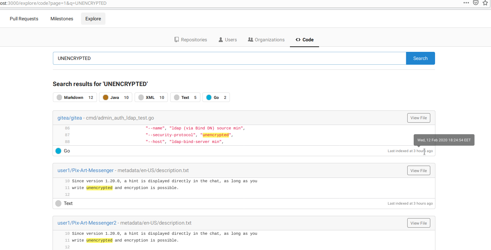Image resolution: width=491 pixels, height=250 pixels.
Task: Filter results by Go language
Action: 216,98
